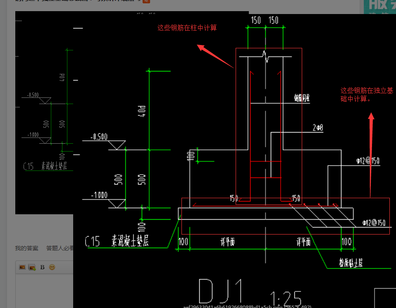Click the background drawing thumbnail with C15 素混凝土垫层

click(x=44, y=112)
